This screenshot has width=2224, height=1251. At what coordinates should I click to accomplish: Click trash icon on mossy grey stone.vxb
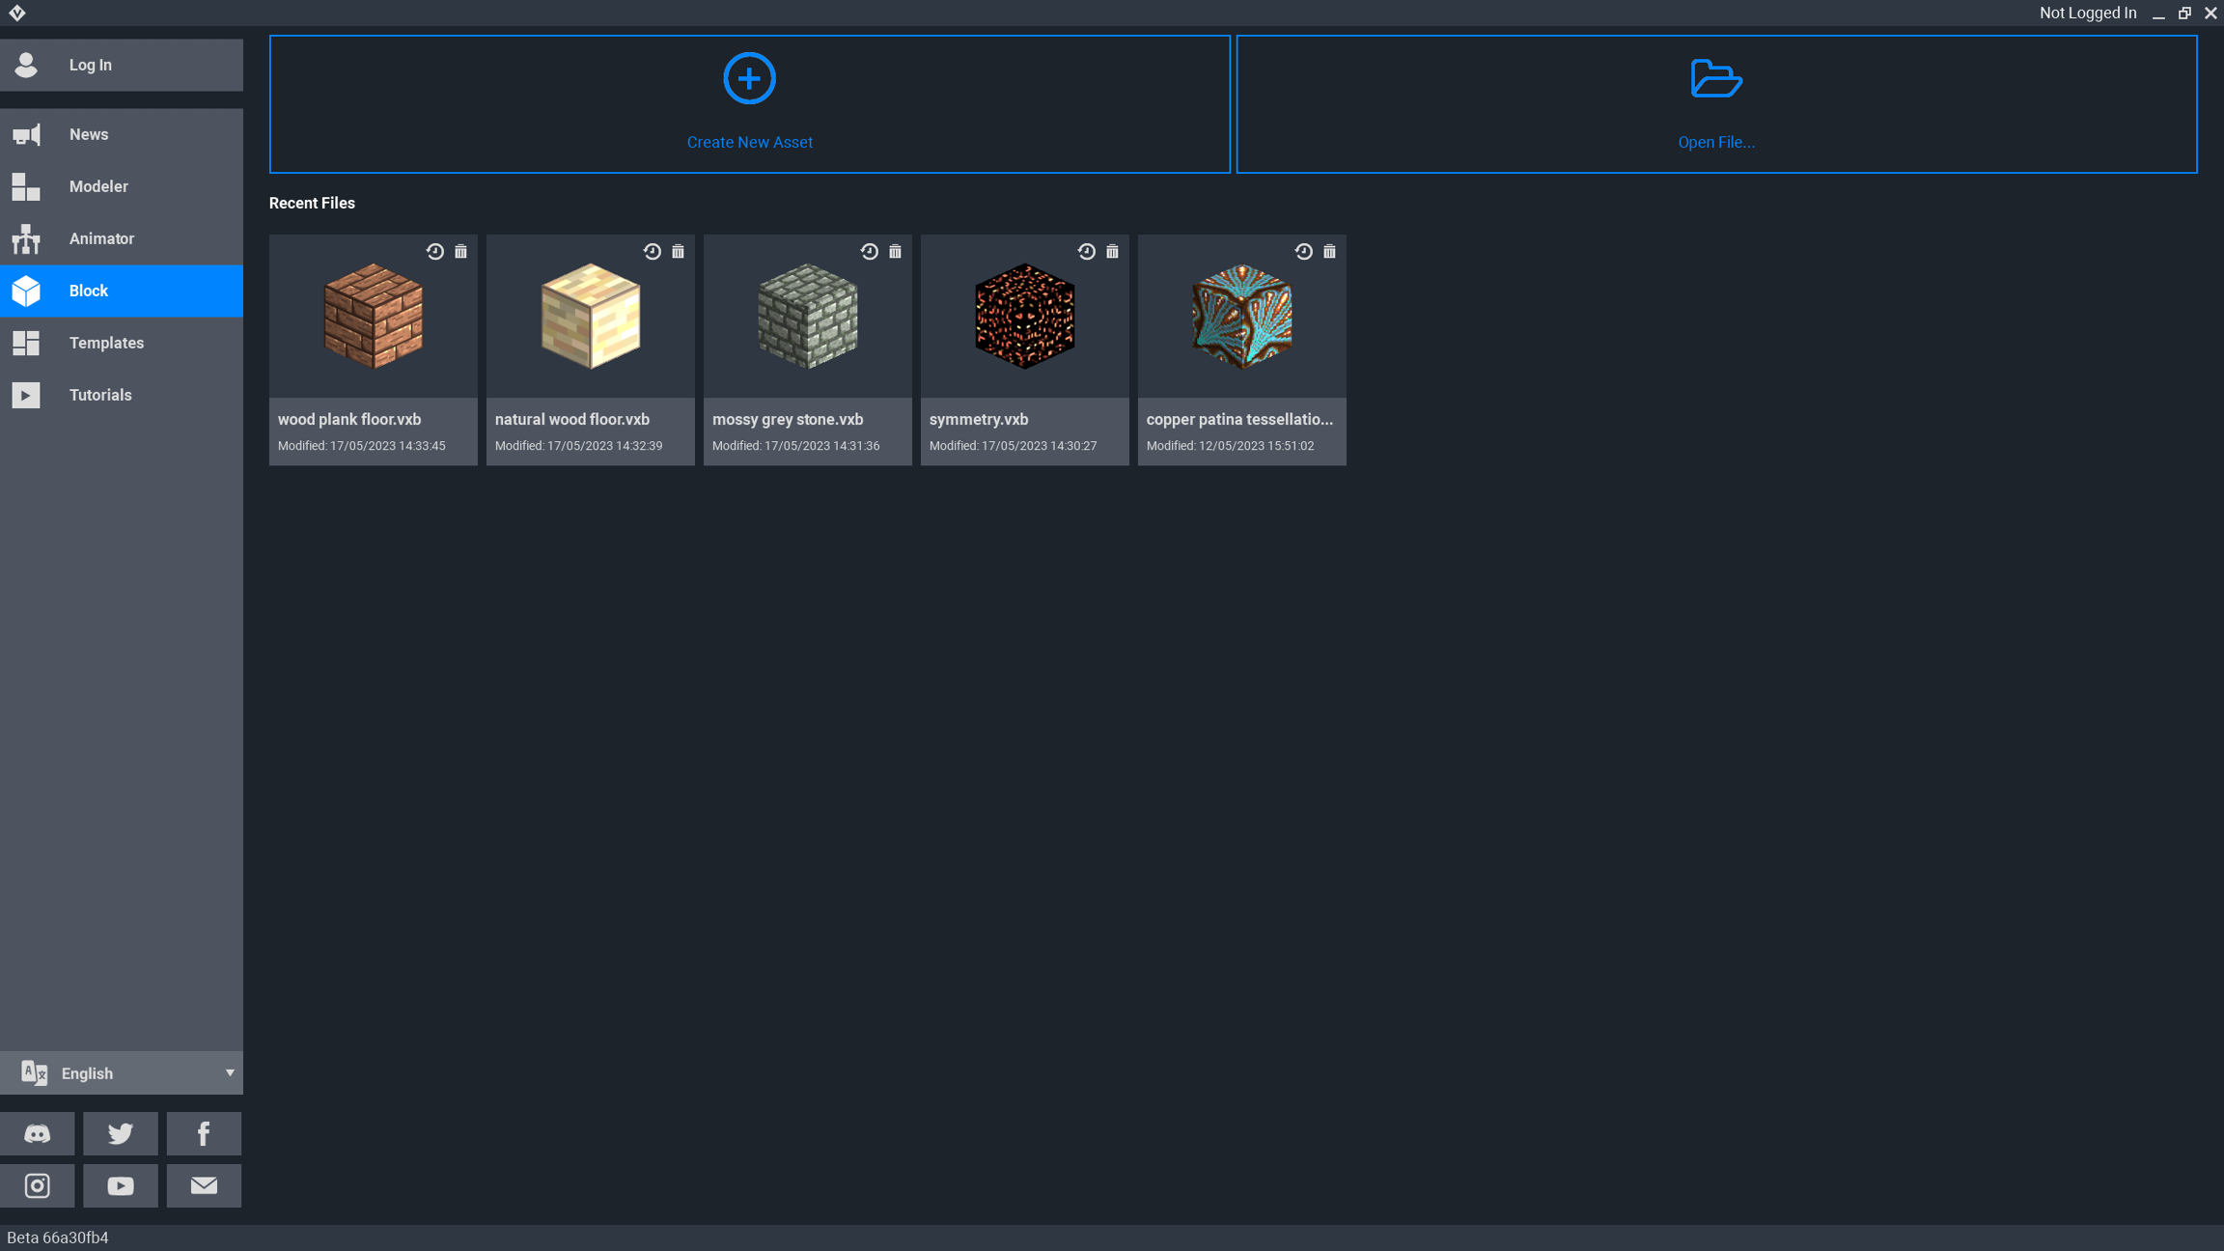tap(895, 252)
